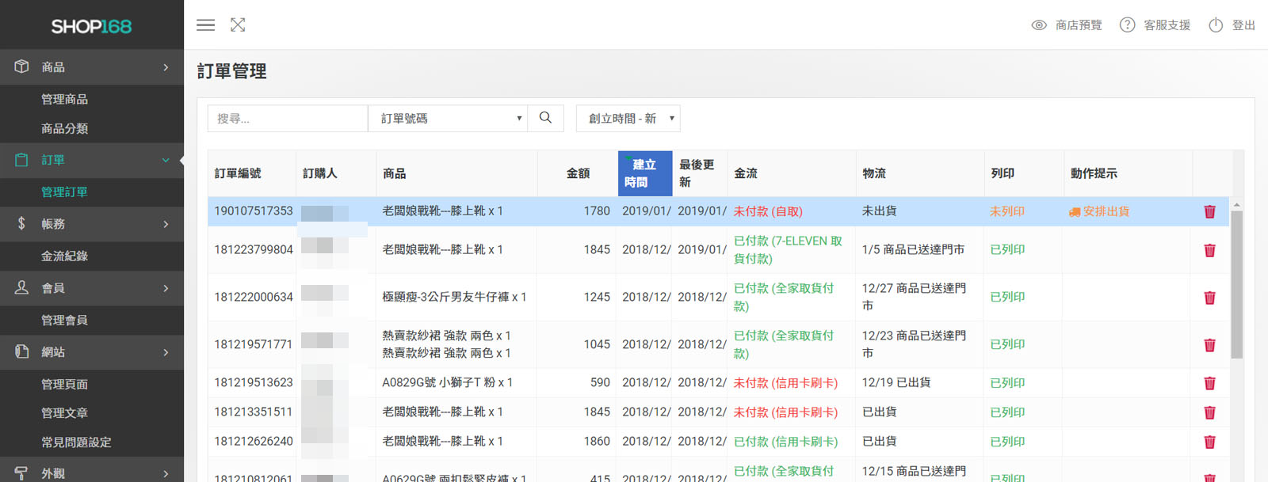The height and width of the screenshot is (482, 1268).
Task: Click product A0829G號 小獅子T 粉 x 1
Action: [x=448, y=382]
